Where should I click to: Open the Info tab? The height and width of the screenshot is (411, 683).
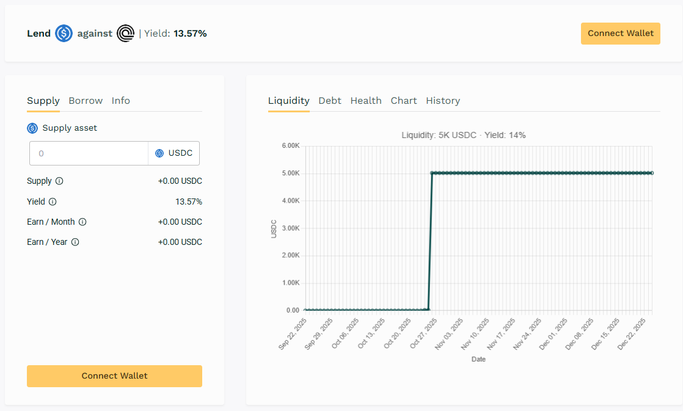pyautogui.click(x=120, y=101)
